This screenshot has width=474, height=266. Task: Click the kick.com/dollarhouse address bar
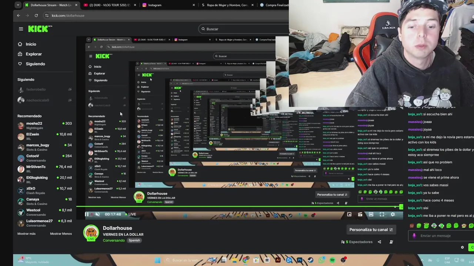coord(68,16)
